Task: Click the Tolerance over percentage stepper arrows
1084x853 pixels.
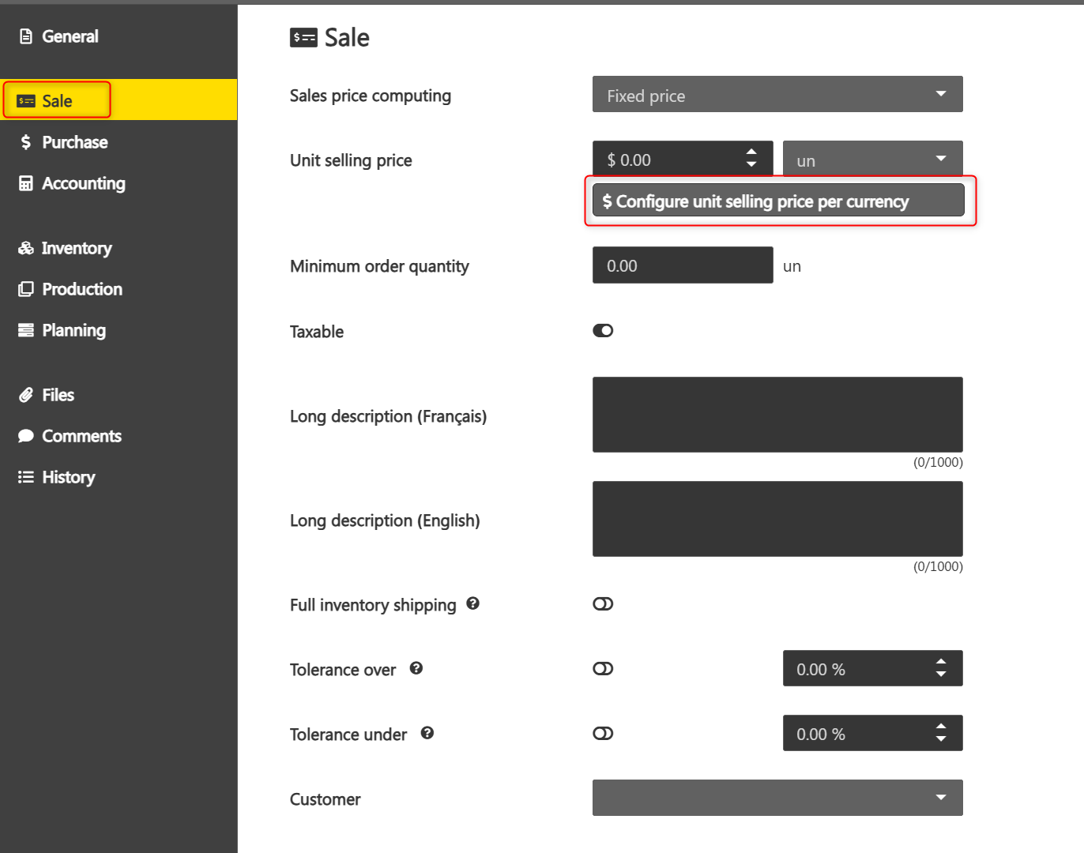Action: [x=941, y=668]
